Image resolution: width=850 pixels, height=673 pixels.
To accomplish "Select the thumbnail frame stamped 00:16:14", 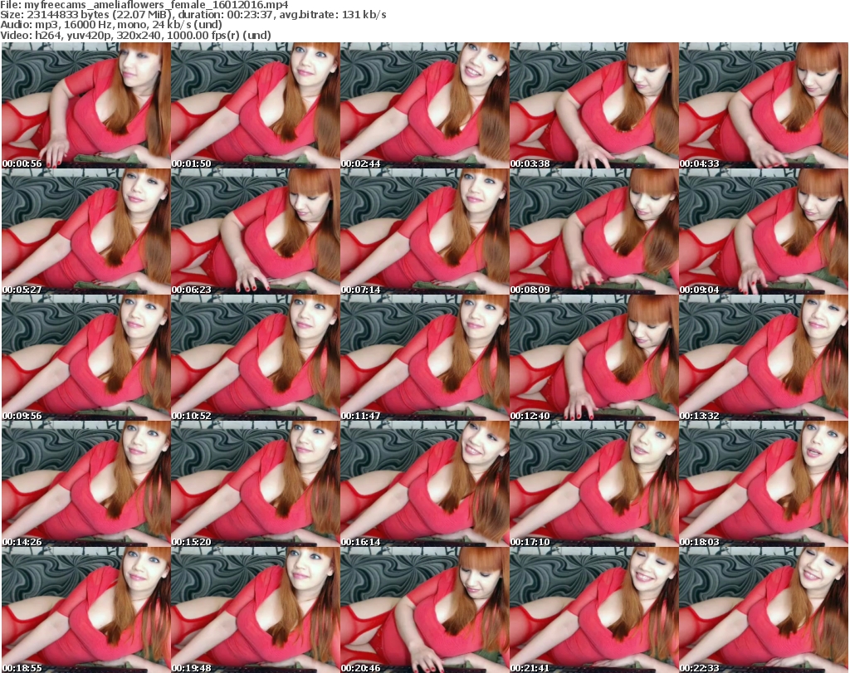I will click(424, 484).
